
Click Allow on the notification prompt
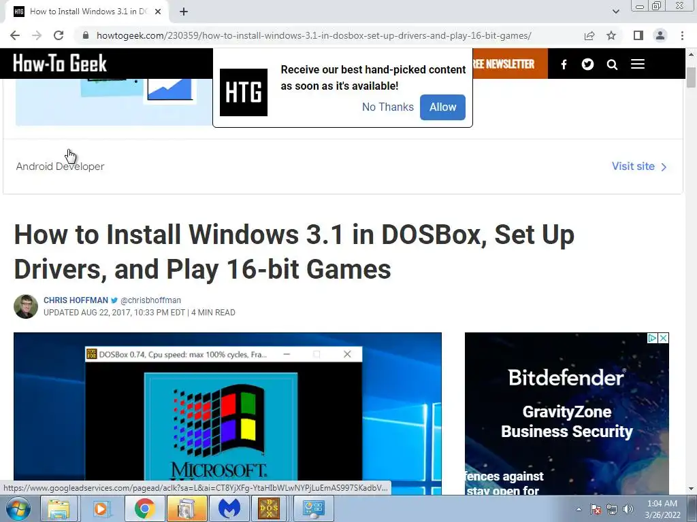click(442, 107)
